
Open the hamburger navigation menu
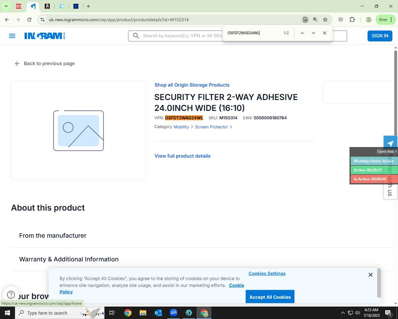[12, 36]
